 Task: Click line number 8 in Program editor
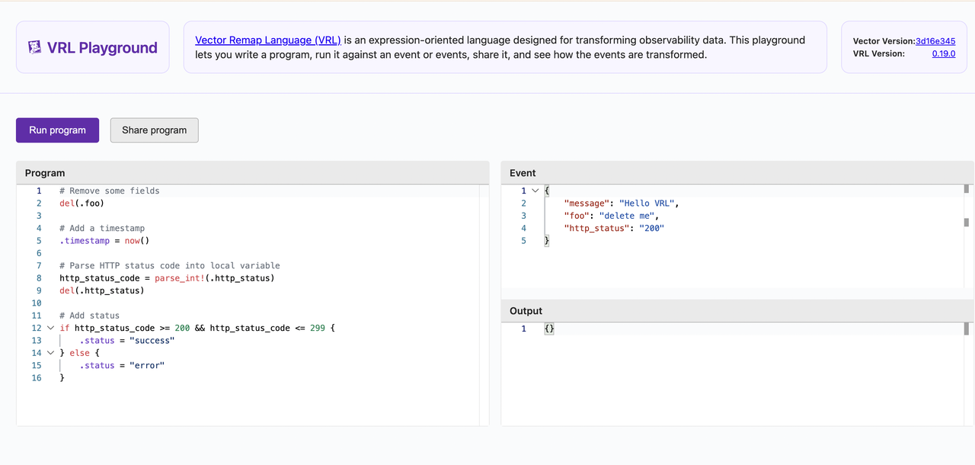point(38,278)
